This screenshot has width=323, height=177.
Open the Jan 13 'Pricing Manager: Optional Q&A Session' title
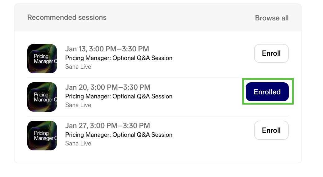[x=119, y=58]
